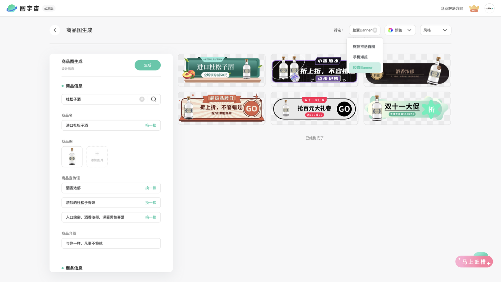This screenshot has height=282, width=501.
Task: Open the green 双十一大促 banner template
Action: [x=407, y=108]
